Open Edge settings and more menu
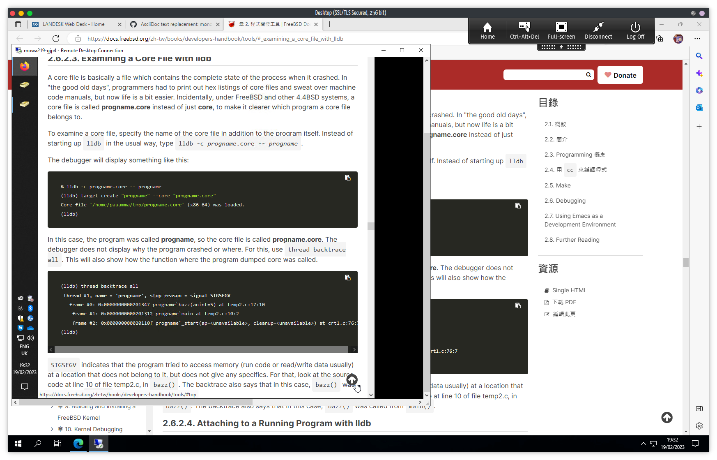Screen dimensions: 717x460 coord(697,39)
